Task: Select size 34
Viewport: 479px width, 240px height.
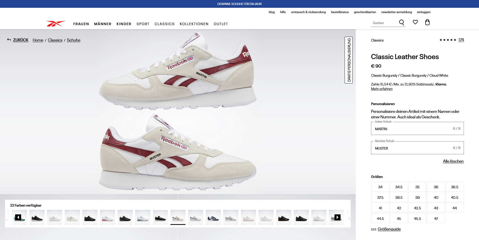Action: (380, 187)
